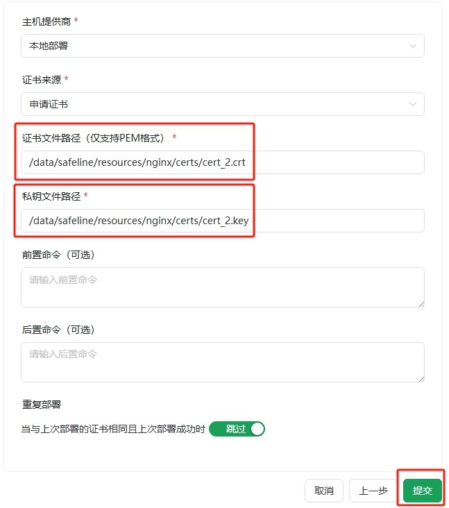Click the 当与上次部署的证书相同 description text

point(113,430)
